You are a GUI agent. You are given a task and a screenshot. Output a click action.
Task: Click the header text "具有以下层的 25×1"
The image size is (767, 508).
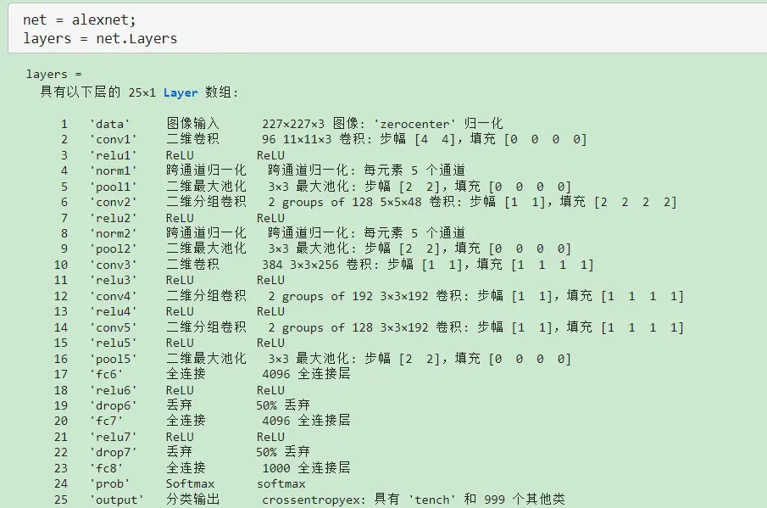97,92
